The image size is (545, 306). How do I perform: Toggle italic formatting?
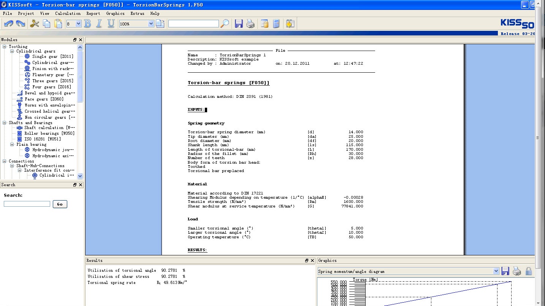[x=99, y=24]
